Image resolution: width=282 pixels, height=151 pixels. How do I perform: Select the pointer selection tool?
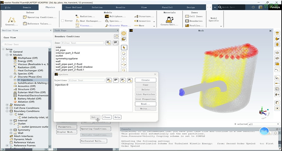point(124,48)
